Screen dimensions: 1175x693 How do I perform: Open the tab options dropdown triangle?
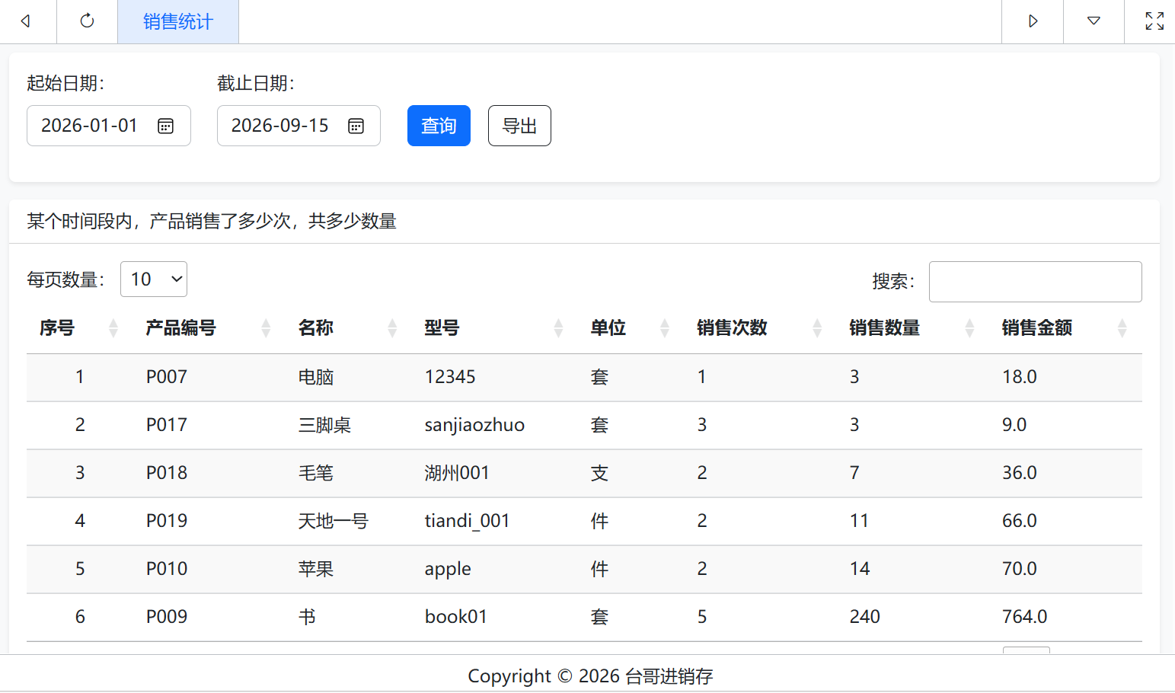coord(1094,21)
